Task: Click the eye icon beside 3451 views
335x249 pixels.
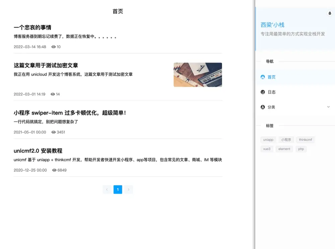Action: (54, 132)
